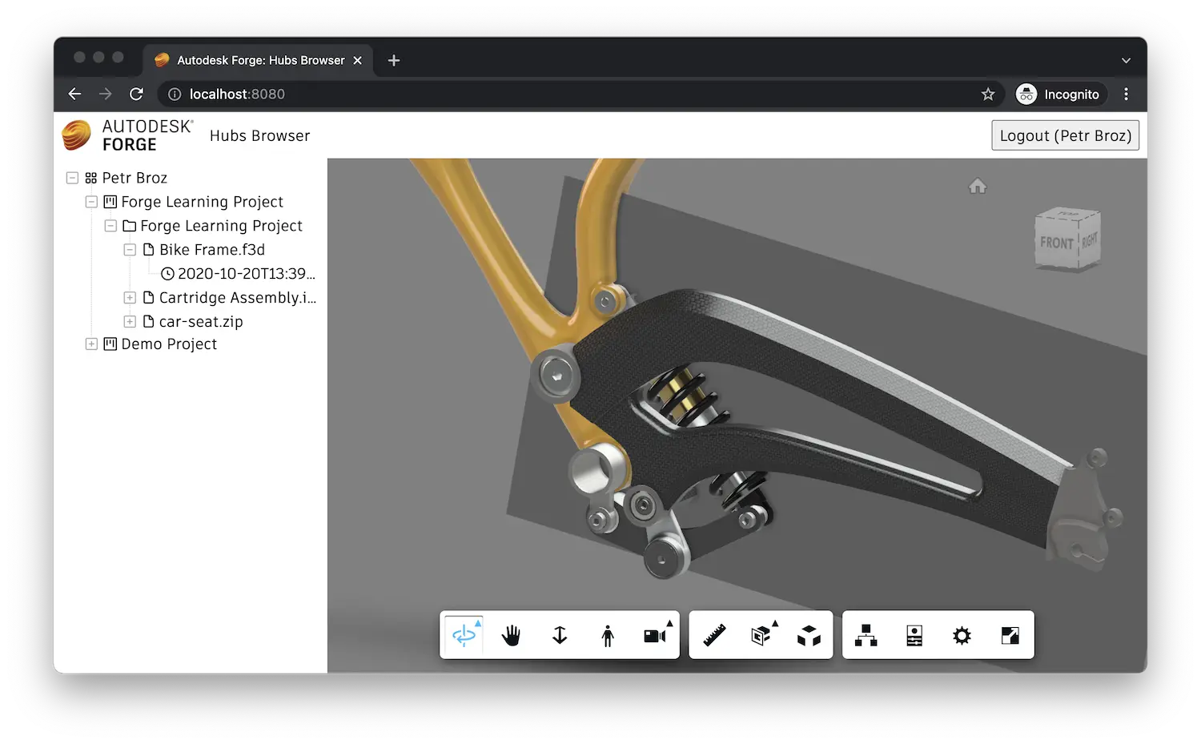Reload the page

pos(136,95)
